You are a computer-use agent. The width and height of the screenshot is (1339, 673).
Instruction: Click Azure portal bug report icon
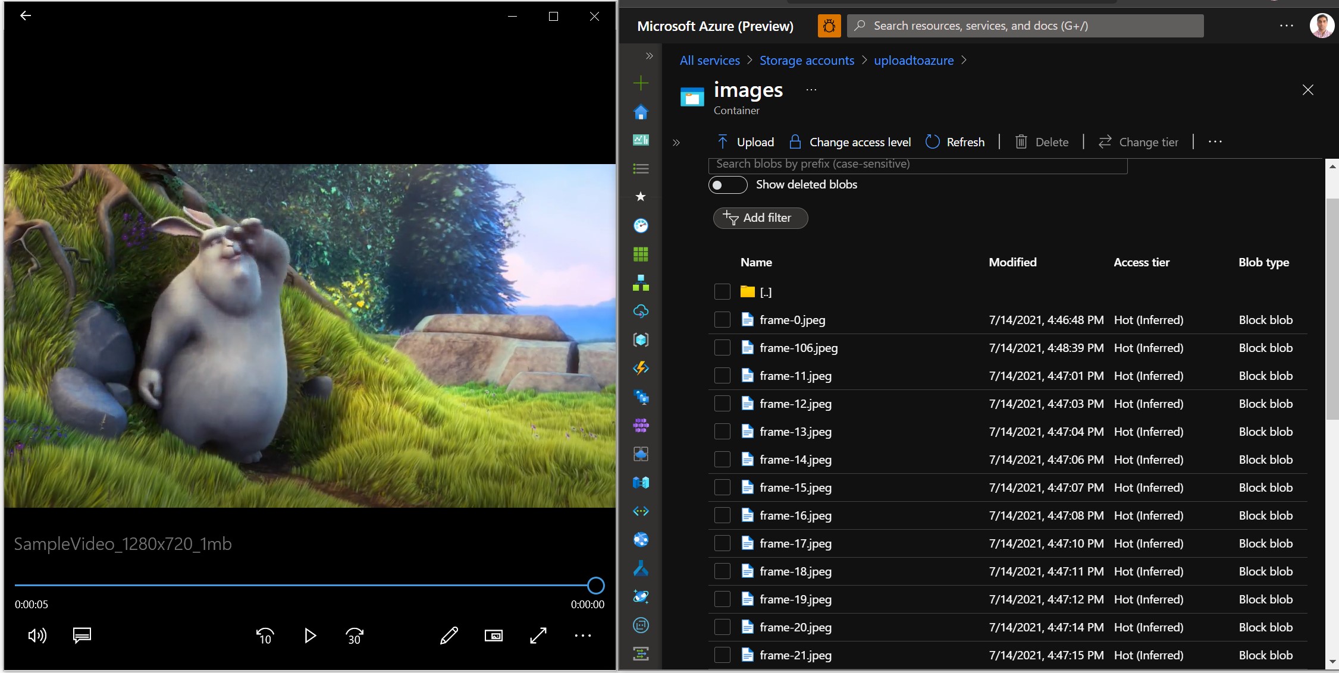[x=829, y=26]
